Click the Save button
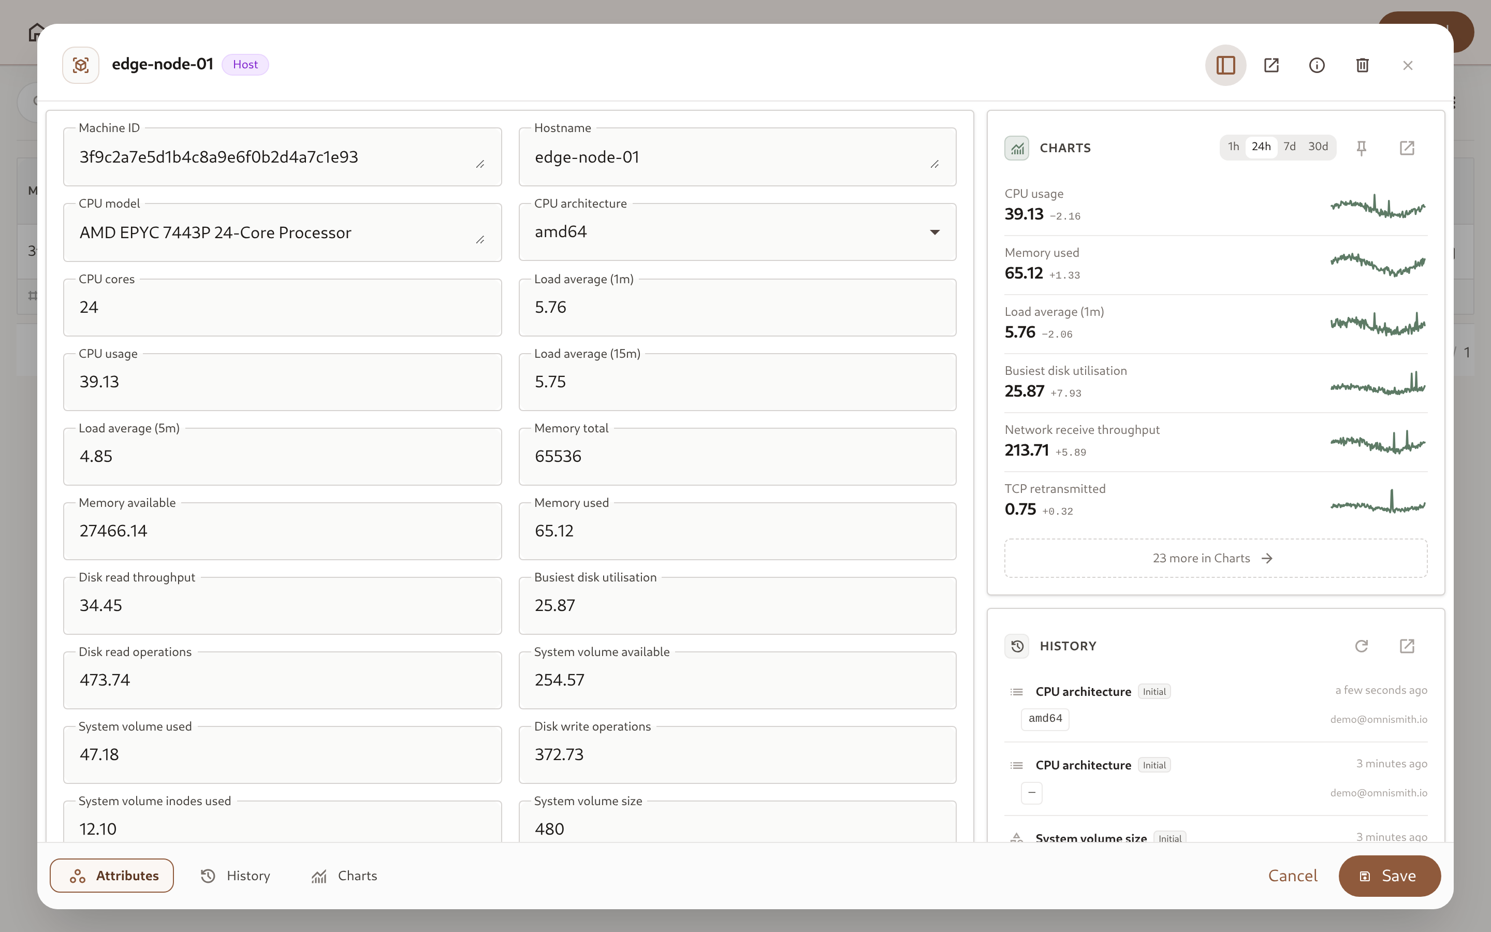The image size is (1491, 932). (x=1390, y=875)
